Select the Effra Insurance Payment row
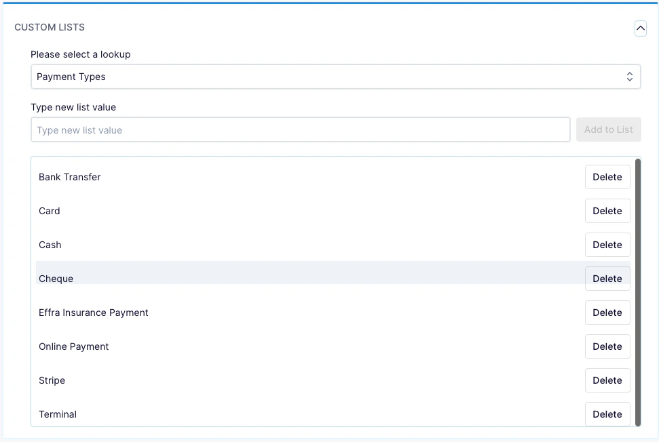659x442 pixels. (x=271, y=313)
